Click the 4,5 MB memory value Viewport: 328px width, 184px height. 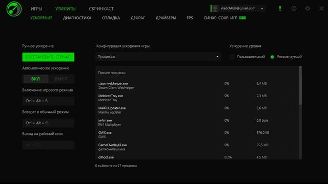pos(261,157)
